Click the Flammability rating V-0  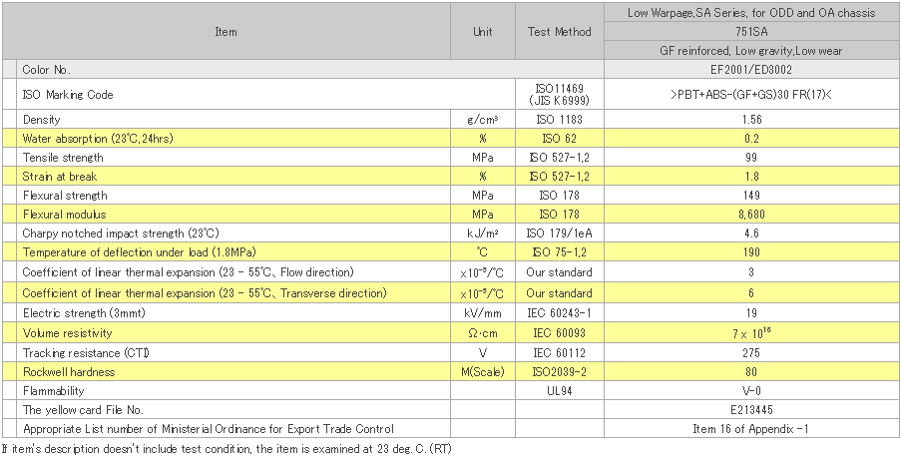click(x=751, y=391)
